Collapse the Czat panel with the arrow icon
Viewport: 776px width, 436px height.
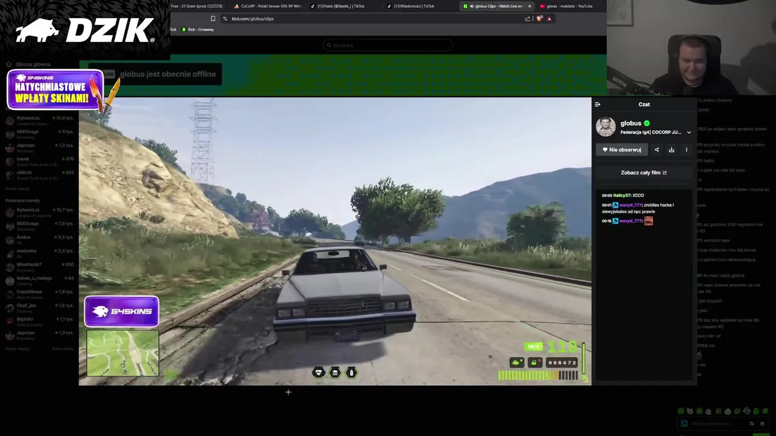[x=597, y=104]
